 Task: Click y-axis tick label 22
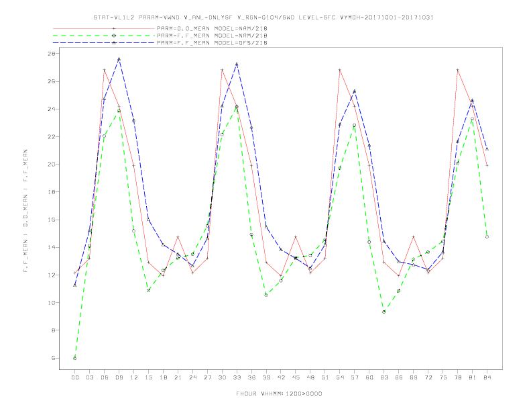tap(52, 136)
